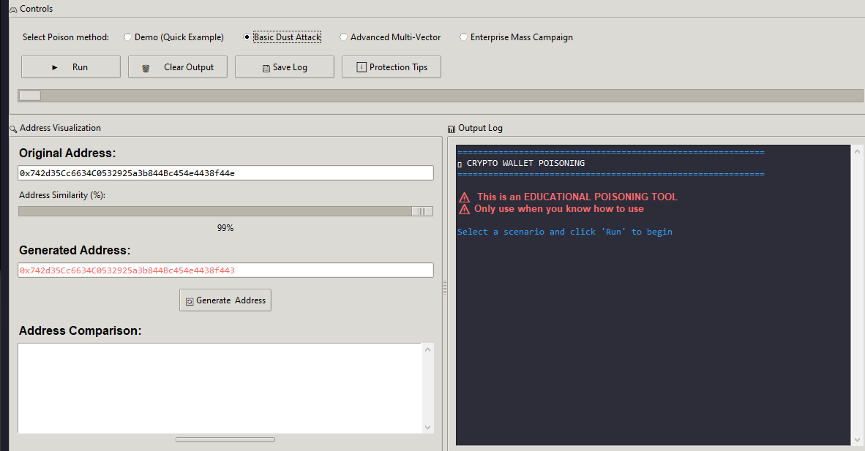
Task: Click the 'This is an EDUCATIONAL POISONING TOOL' line
Action: coord(577,197)
